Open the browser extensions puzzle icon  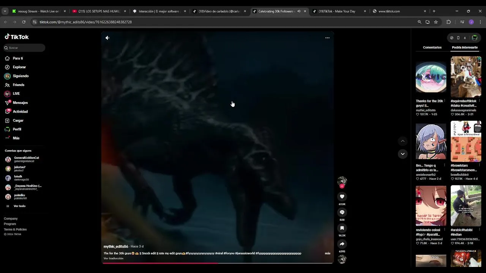(448, 22)
